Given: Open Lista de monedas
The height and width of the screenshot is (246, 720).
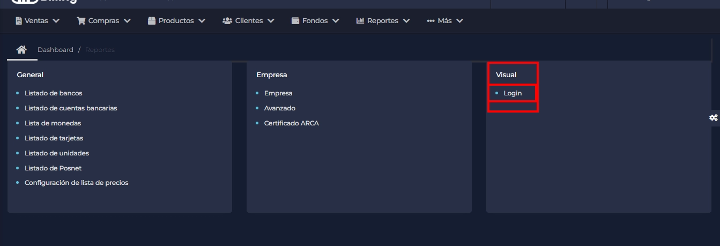Looking at the screenshot, I should click(x=53, y=123).
